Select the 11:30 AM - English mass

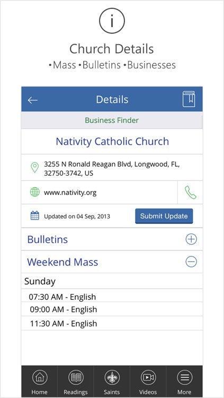click(x=112, y=323)
